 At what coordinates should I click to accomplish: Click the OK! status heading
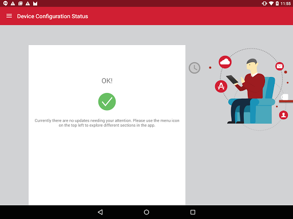(107, 81)
